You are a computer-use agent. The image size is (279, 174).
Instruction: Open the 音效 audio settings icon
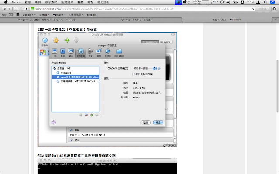tap(91, 53)
